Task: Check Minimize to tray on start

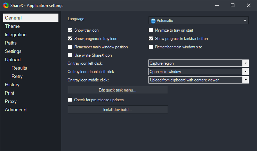Action: point(151,30)
